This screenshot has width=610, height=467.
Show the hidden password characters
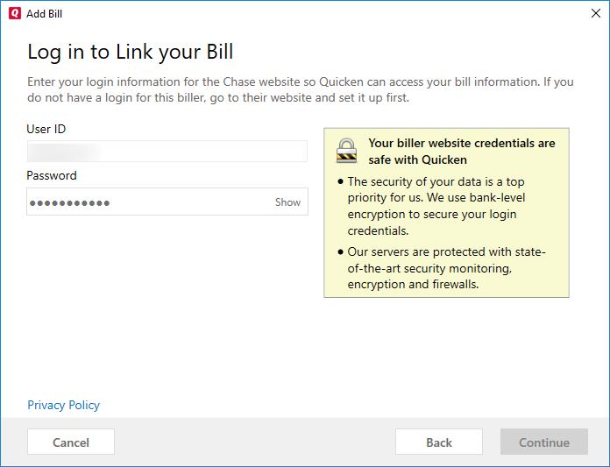pyautogui.click(x=287, y=202)
